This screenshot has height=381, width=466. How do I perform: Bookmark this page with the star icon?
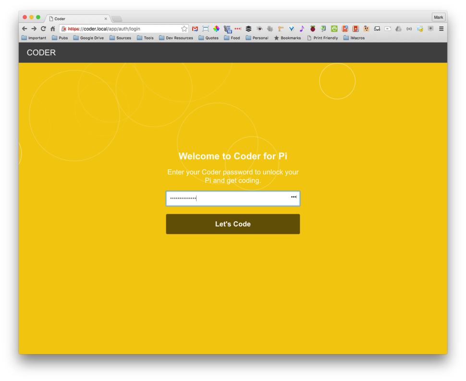click(184, 29)
